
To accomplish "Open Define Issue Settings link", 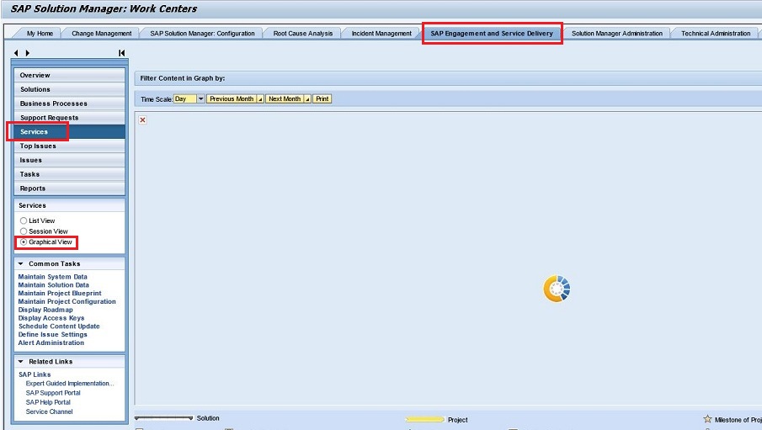I will click(x=52, y=335).
